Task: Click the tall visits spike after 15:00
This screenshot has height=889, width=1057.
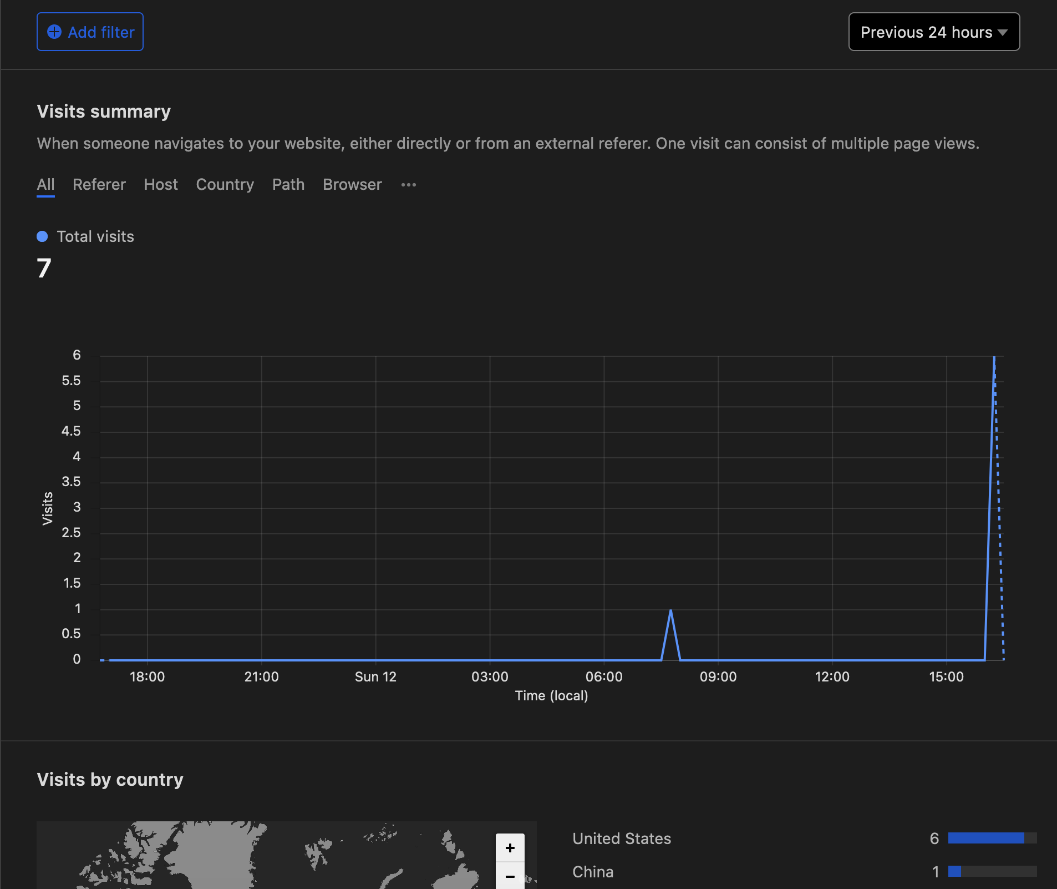Action: [993, 359]
